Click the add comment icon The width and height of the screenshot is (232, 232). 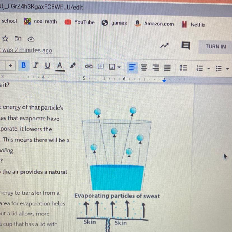tap(100, 67)
